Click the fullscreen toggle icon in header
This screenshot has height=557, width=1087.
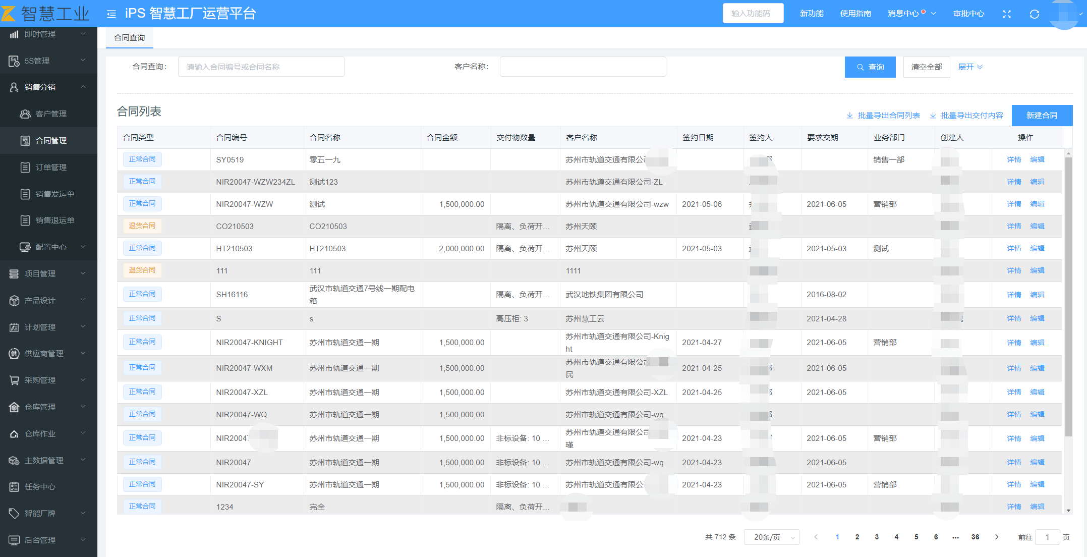pos(1006,14)
